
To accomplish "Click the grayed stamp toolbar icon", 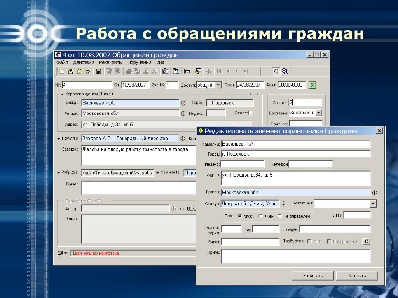I will coord(146,71).
